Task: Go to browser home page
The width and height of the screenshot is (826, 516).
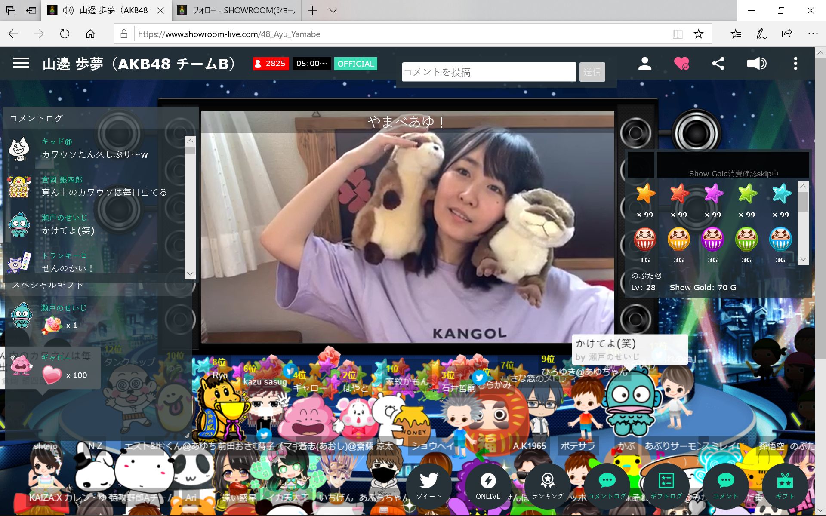Action: tap(90, 34)
